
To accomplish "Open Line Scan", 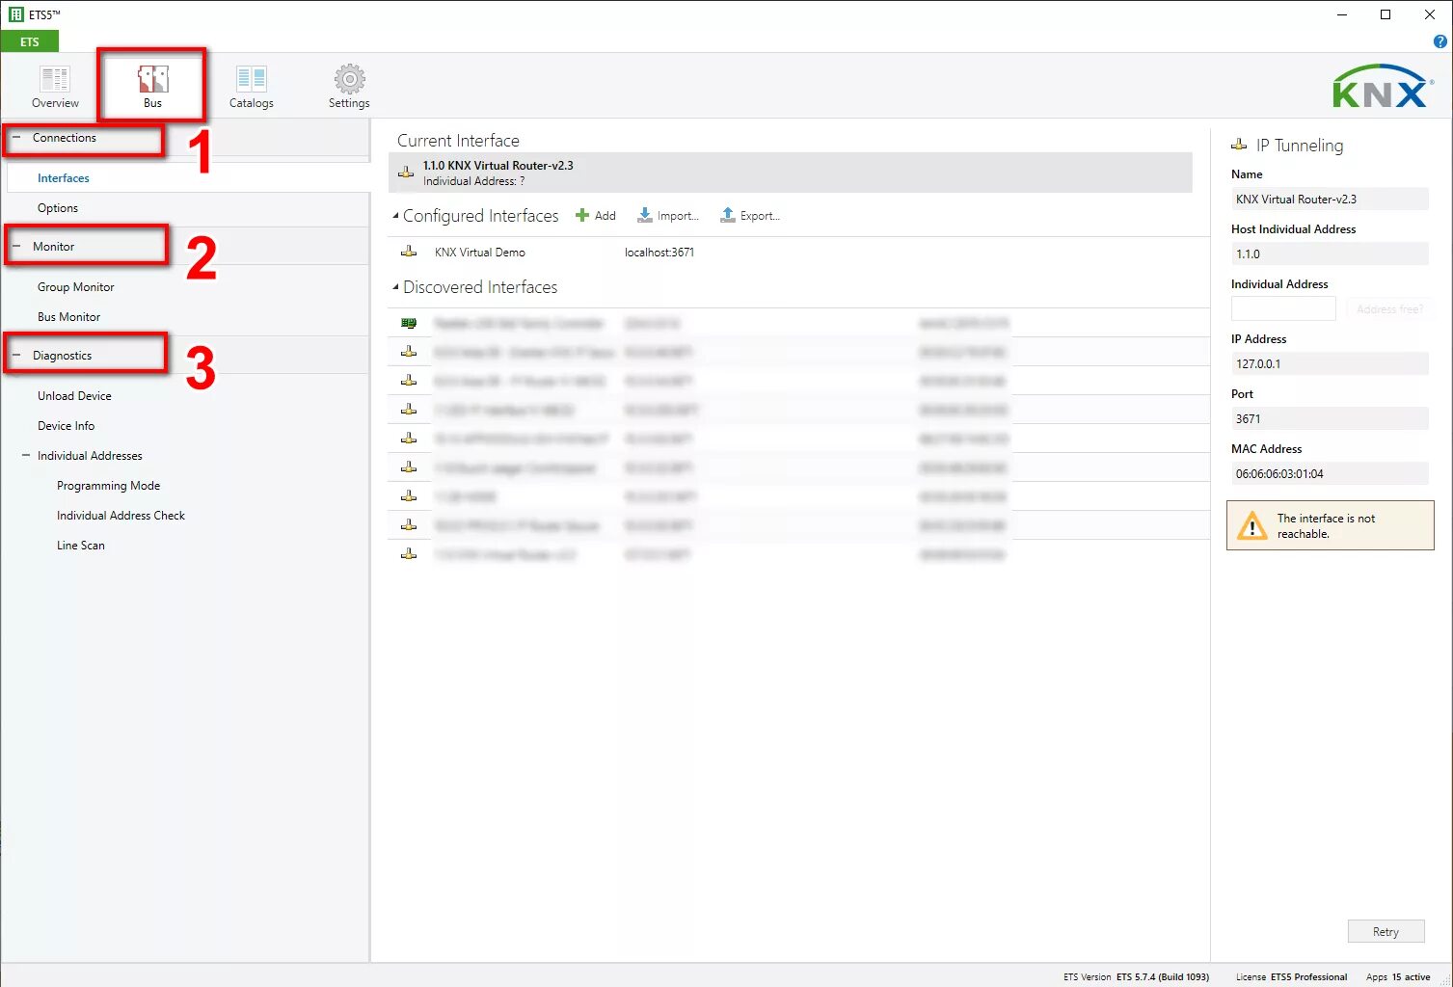I will point(81,546).
